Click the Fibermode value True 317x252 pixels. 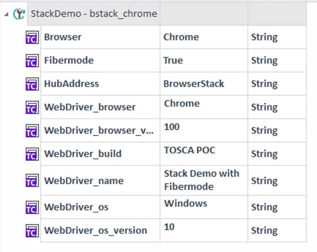point(173,60)
